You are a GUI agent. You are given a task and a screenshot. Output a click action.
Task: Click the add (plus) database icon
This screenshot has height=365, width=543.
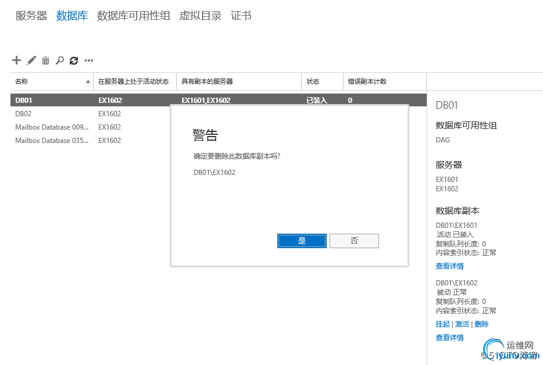tap(16, 60)
